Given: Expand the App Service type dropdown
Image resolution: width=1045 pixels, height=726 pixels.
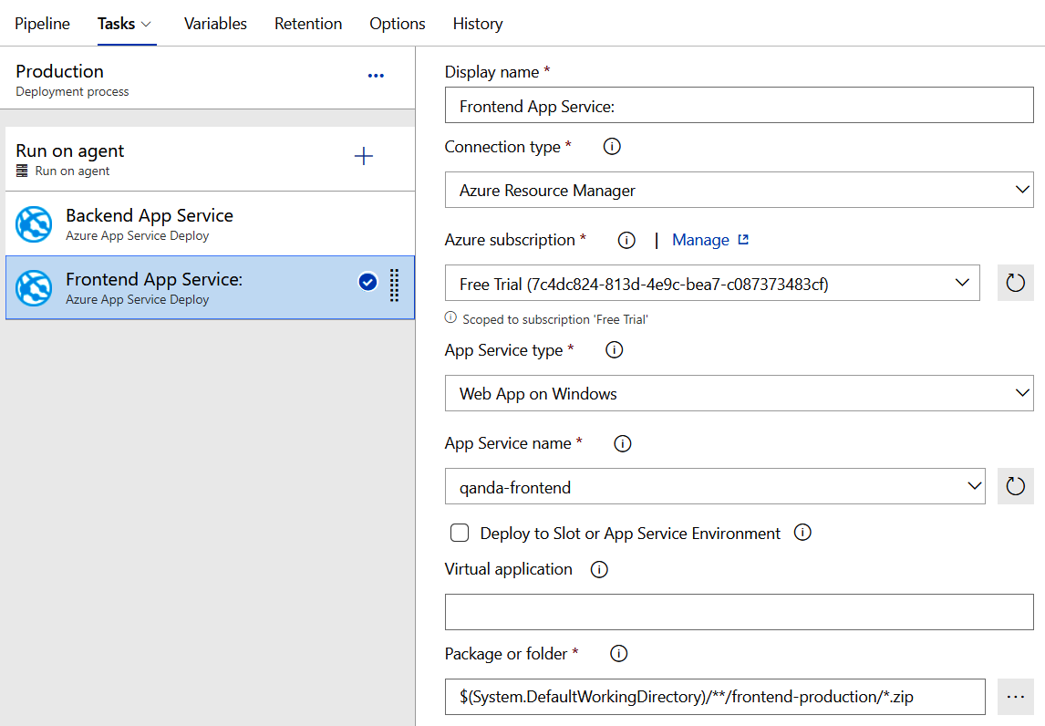Looking at the screenshot, I should tap(739, 394).
